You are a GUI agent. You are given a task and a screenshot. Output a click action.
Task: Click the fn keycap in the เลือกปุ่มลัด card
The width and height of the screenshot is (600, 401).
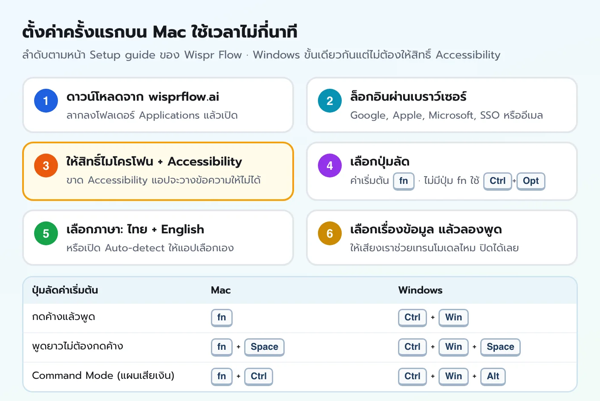tap(404, 181)
